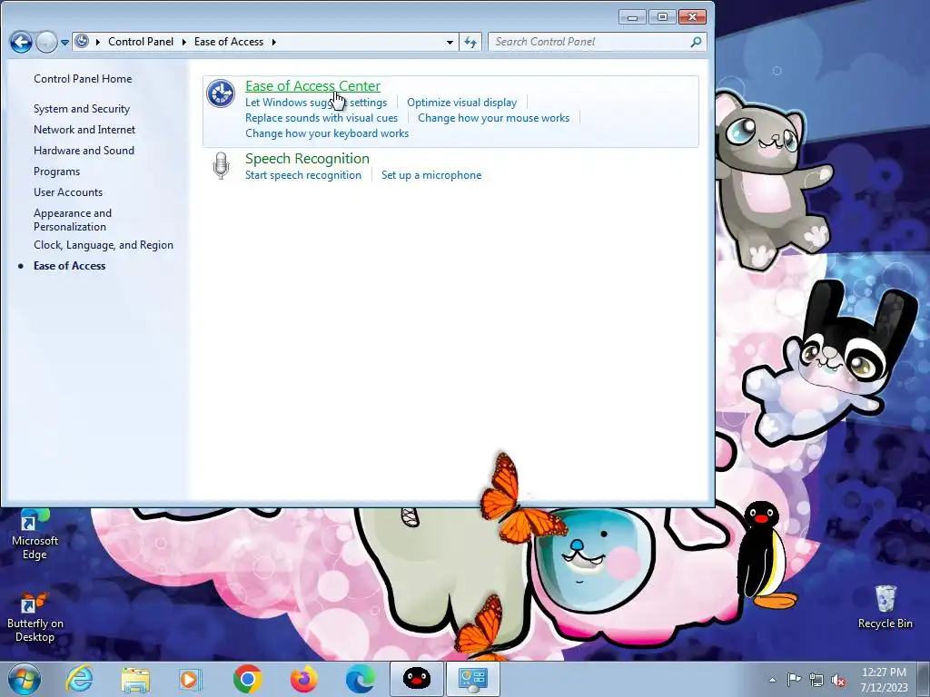This screenshot has height=697, width=930.
Task: Show hidden tray icons arrow
Action: tap(772, 680)
